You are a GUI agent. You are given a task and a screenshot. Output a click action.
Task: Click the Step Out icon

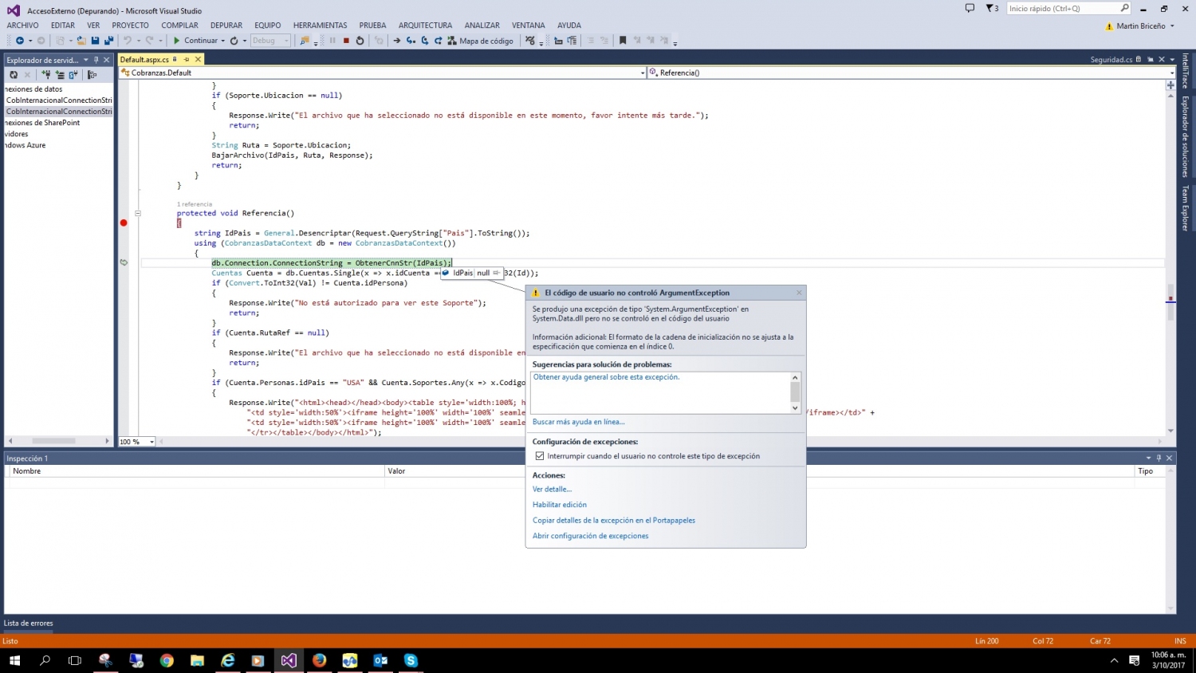coord(438,41)
